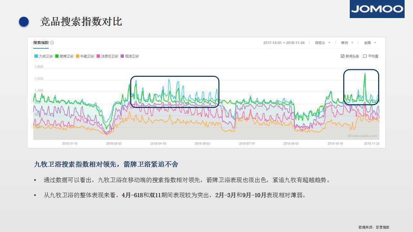Open the 全国 region dropdown
Image resolution: width=413 pixels, height=232 pixels.
[x=370, y=43]
